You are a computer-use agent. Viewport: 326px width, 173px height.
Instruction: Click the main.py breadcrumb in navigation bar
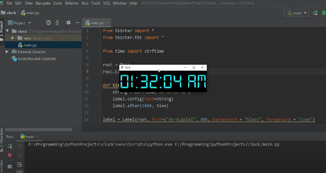pos(30,13)
